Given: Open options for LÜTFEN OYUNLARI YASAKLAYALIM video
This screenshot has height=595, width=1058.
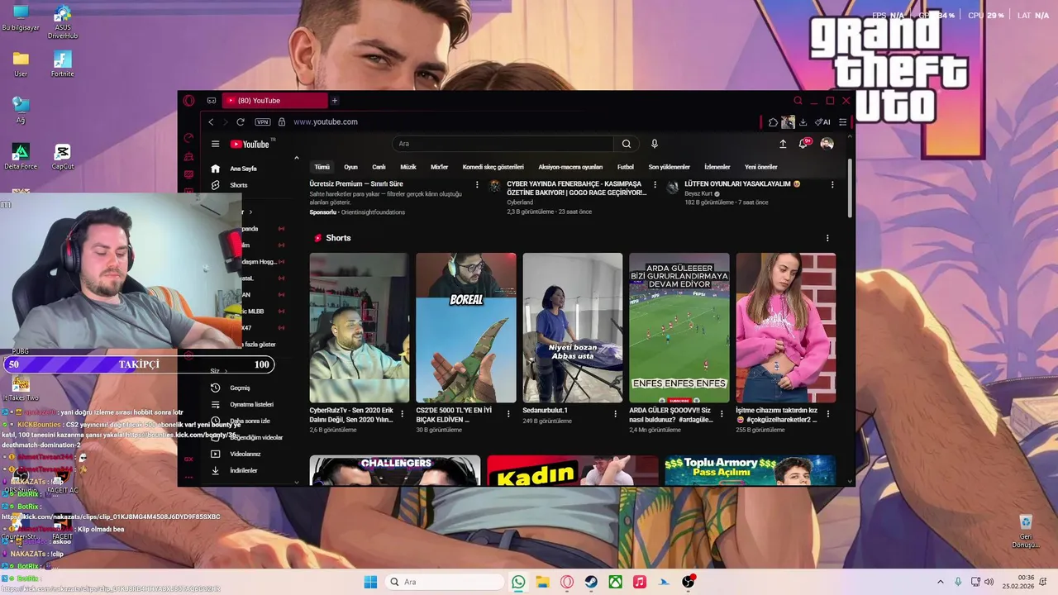Looking at the screenshot, I should point(832,184).
